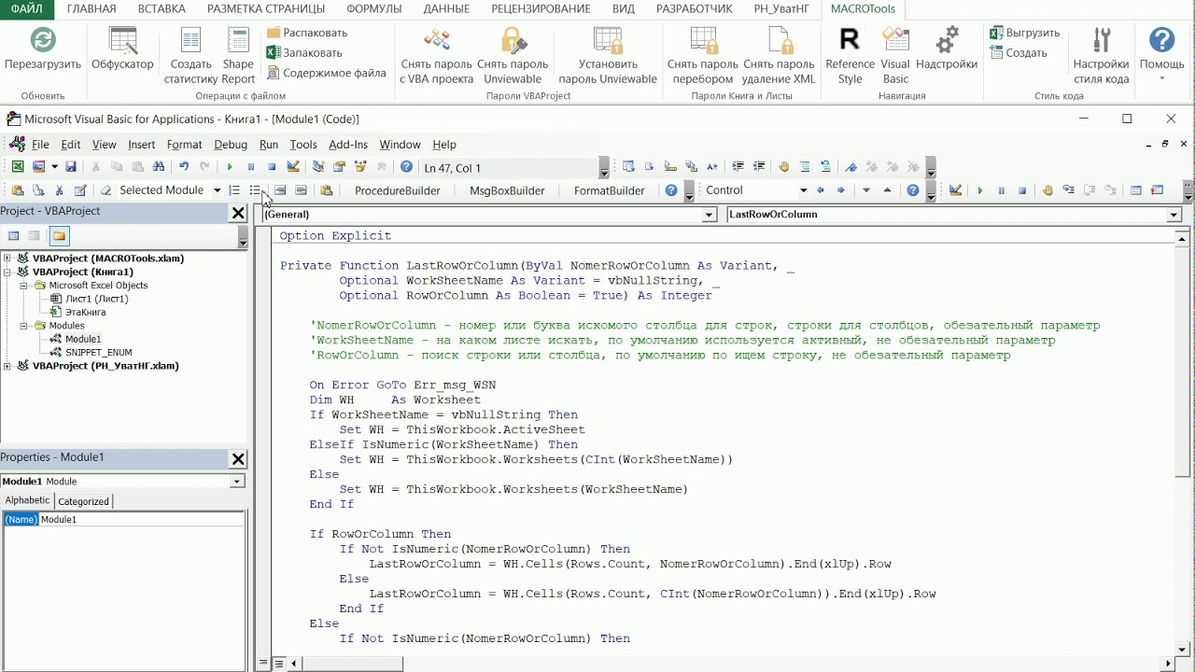The image size is (1195, 672).
Task: Collapse Microsoft Excel Objects folder
Action: coord(24,286)
